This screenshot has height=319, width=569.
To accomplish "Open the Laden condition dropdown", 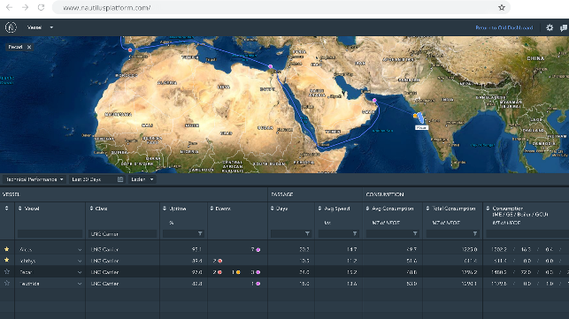I will pyautogui.click(x=142, y=179).
